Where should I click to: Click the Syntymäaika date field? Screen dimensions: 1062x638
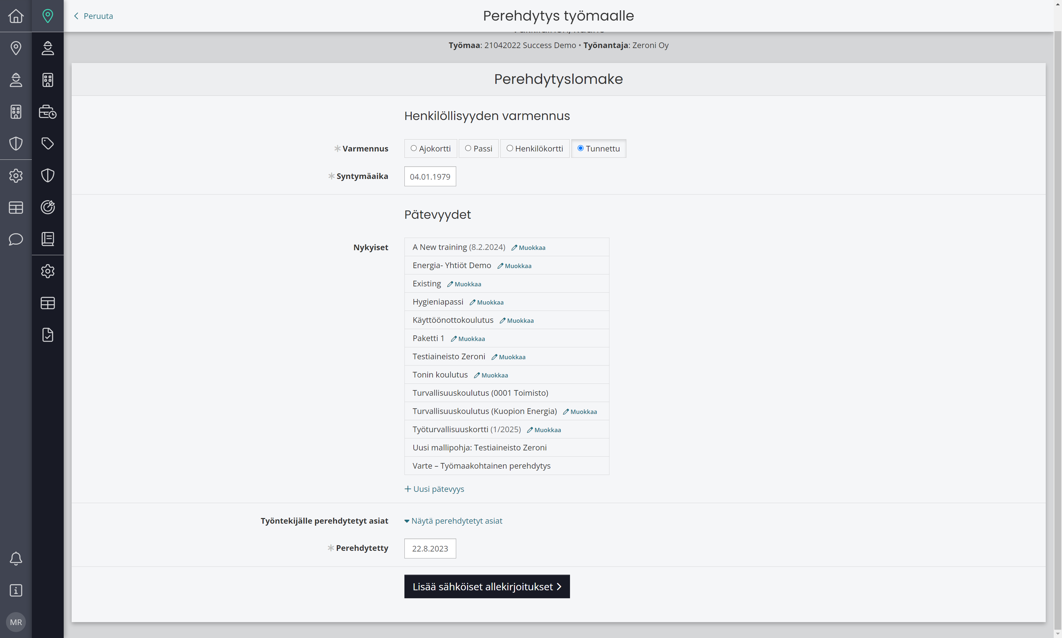coord(430,176)
